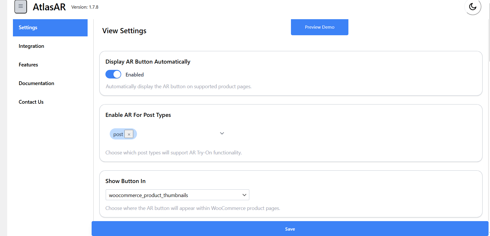Viewport: 490px width, 236px height.
Task: Select the Settings sidebar tab
Action: tap(50, 28)
